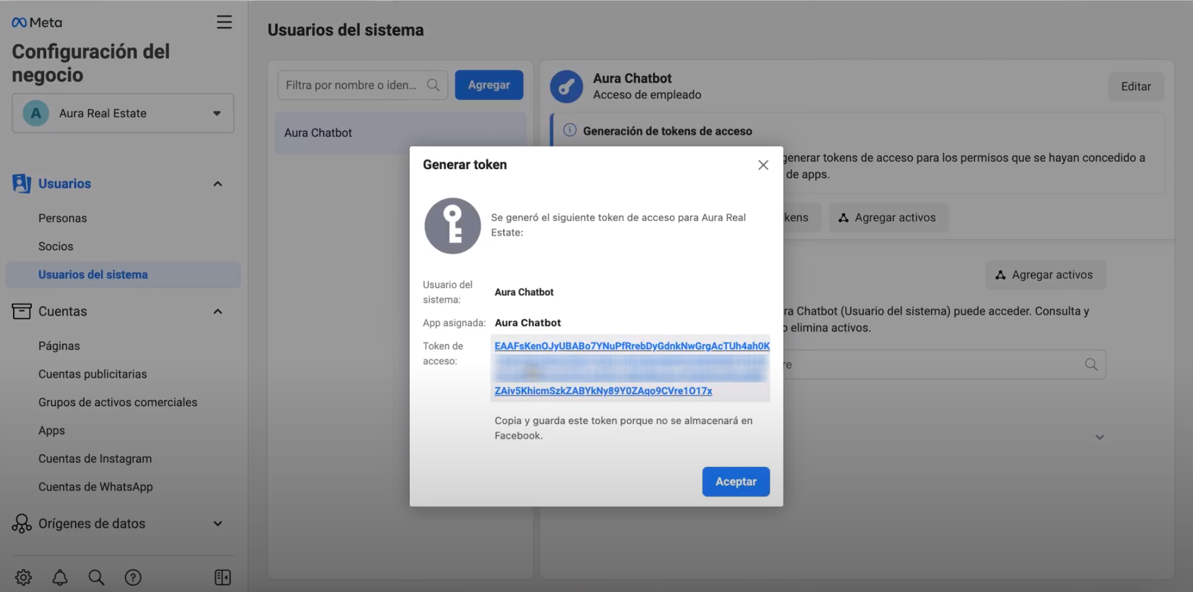Click the sidebar search icon
This screenshot has width=1193, height=592.
pyautogui.click(x=97, y=577)
